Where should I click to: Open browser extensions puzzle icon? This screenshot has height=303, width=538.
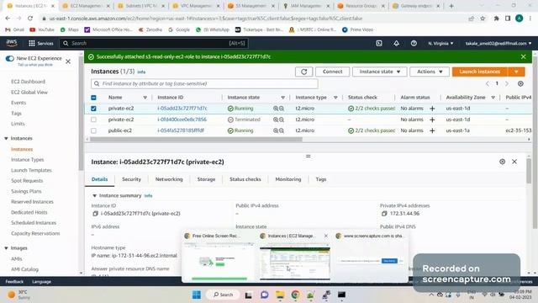coord(496,19)
